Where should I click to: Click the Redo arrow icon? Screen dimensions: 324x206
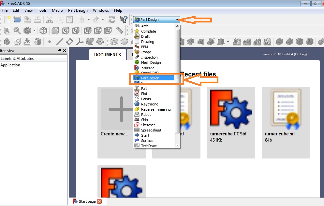[96, 20]
